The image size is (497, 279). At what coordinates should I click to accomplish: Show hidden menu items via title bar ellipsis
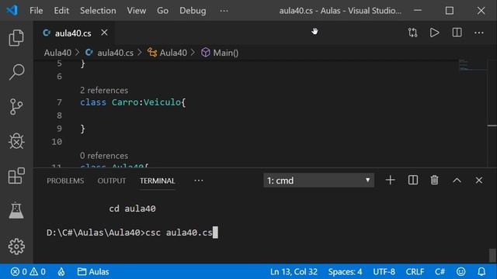click(x=224, y=10)
